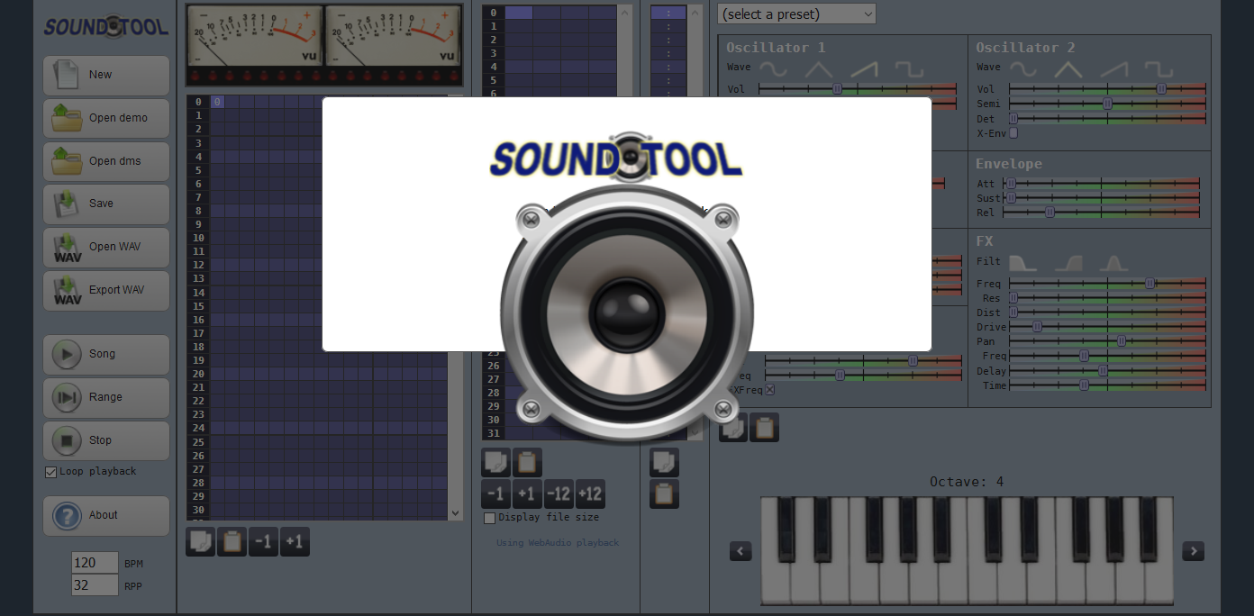1254x616 pixels.
Task: Copy selection in the sequencer panel
Action: point(200,541)
